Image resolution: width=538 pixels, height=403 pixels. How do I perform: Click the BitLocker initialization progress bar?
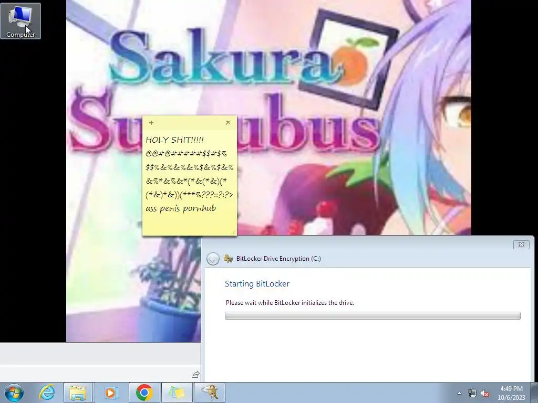(373, 315)
